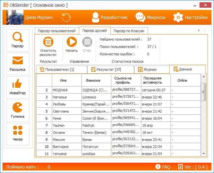Open the Макросы macros panel
This screenshot has width=214, height=173.
click(150, 17)
